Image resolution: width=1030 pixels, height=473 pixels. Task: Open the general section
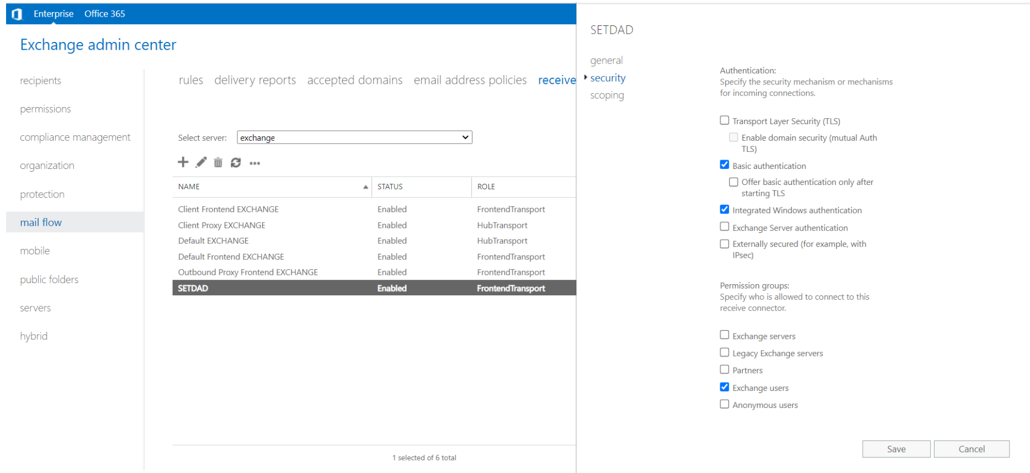(606, 61)
